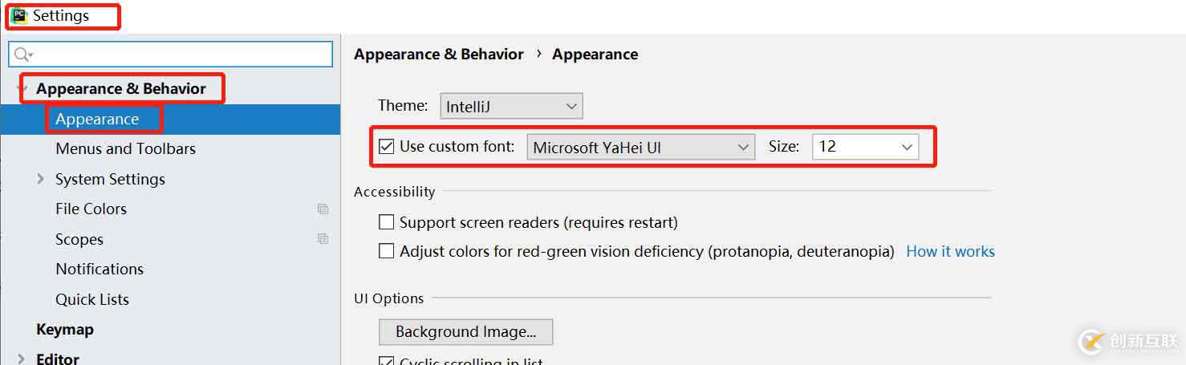Check Adjust colors for red-green vision deficiency
The height and width of the screenshot is (365, 1186).
click(x=387, y=251)
